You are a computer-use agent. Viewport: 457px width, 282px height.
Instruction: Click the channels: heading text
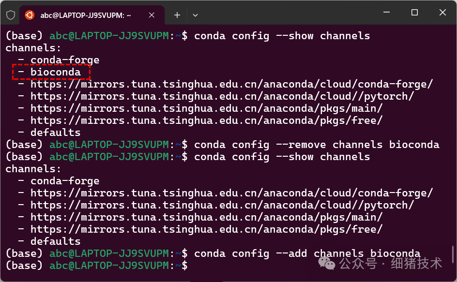click(x=33, y=47)
